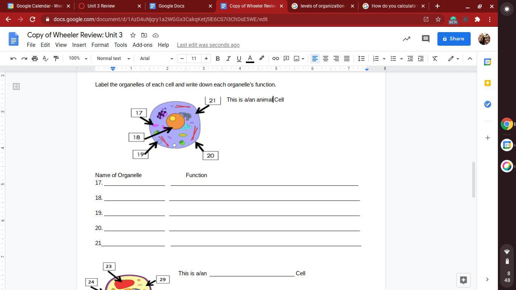Open the comment history icon

click(425, 39)
